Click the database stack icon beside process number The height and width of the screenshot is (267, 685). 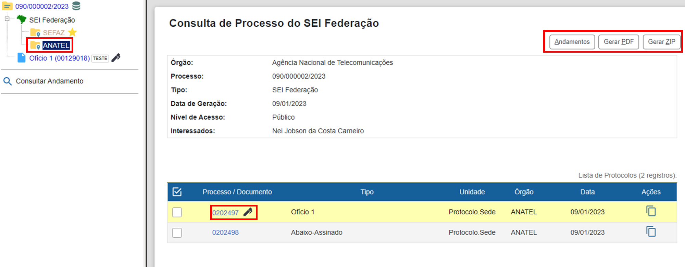[x=76, y=6]
